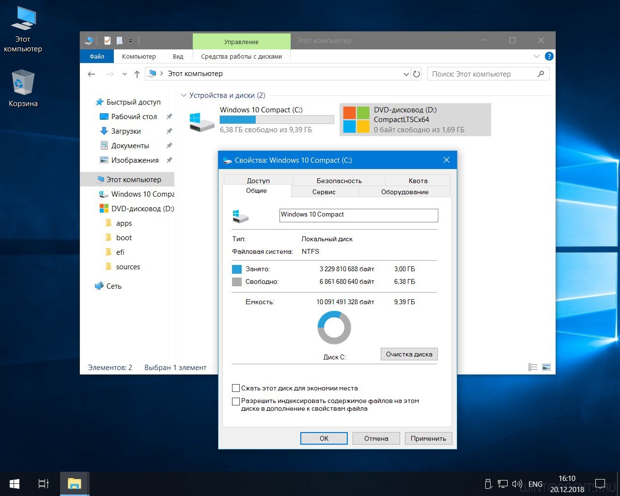Open the help question mark icon
This screenshot has width=620, height=496.
click(549, 56)
